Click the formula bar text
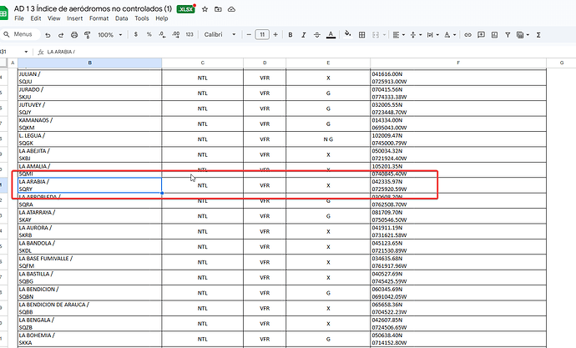This screenshot has width=576, height=348. pyautogui.click(x=61, y=52)
